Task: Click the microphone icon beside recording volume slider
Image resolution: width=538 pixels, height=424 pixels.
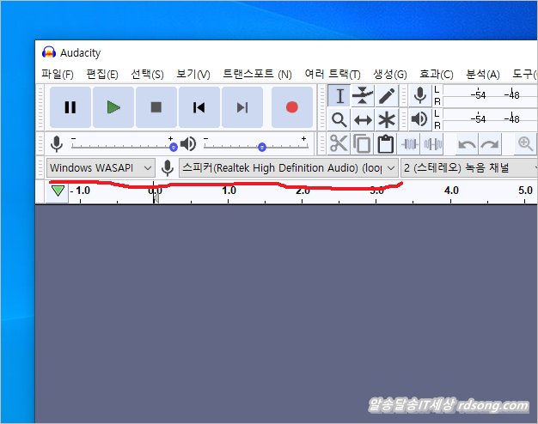Action: (x=57, y=143)
